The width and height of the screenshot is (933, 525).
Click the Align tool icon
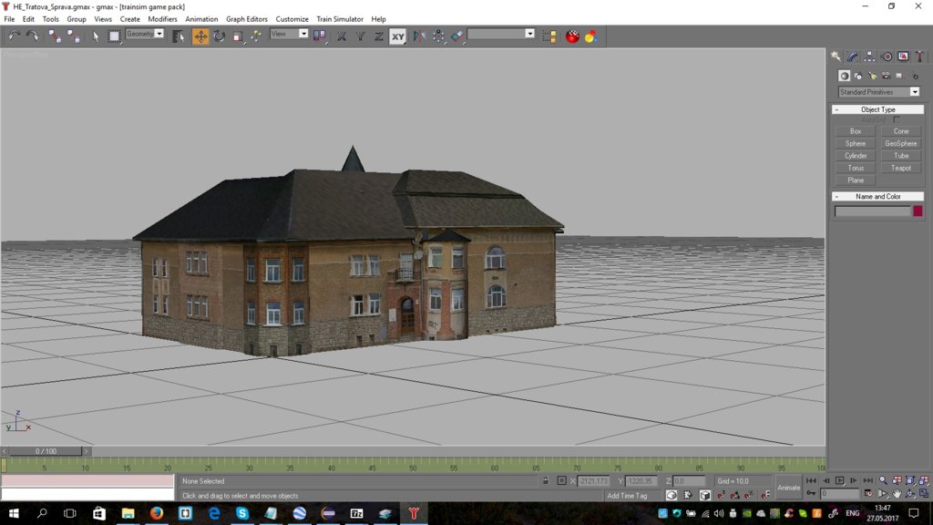tap(457, 36)
